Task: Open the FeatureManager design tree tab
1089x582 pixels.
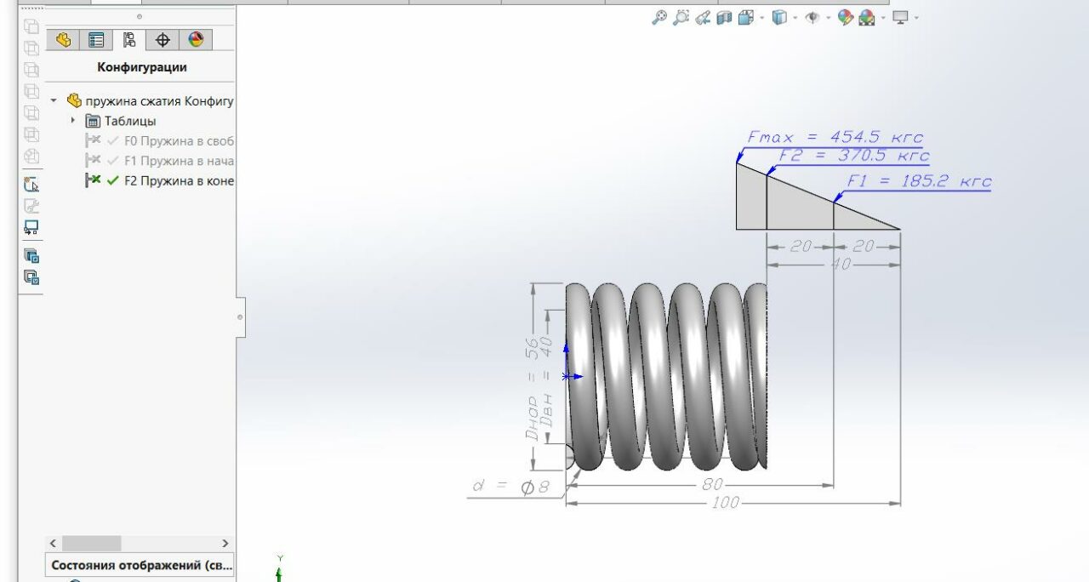Action: 63,40
